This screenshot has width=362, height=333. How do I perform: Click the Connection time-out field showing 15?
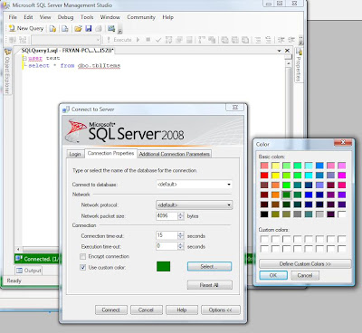[167, 235]
